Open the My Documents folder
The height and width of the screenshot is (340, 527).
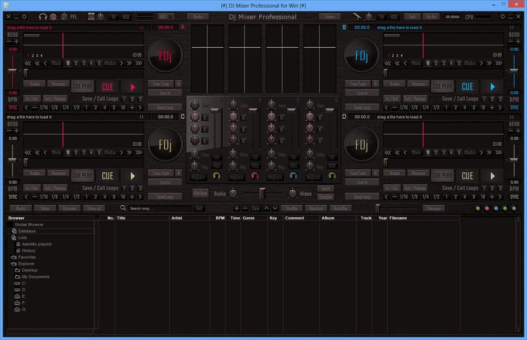click(36, 277)
